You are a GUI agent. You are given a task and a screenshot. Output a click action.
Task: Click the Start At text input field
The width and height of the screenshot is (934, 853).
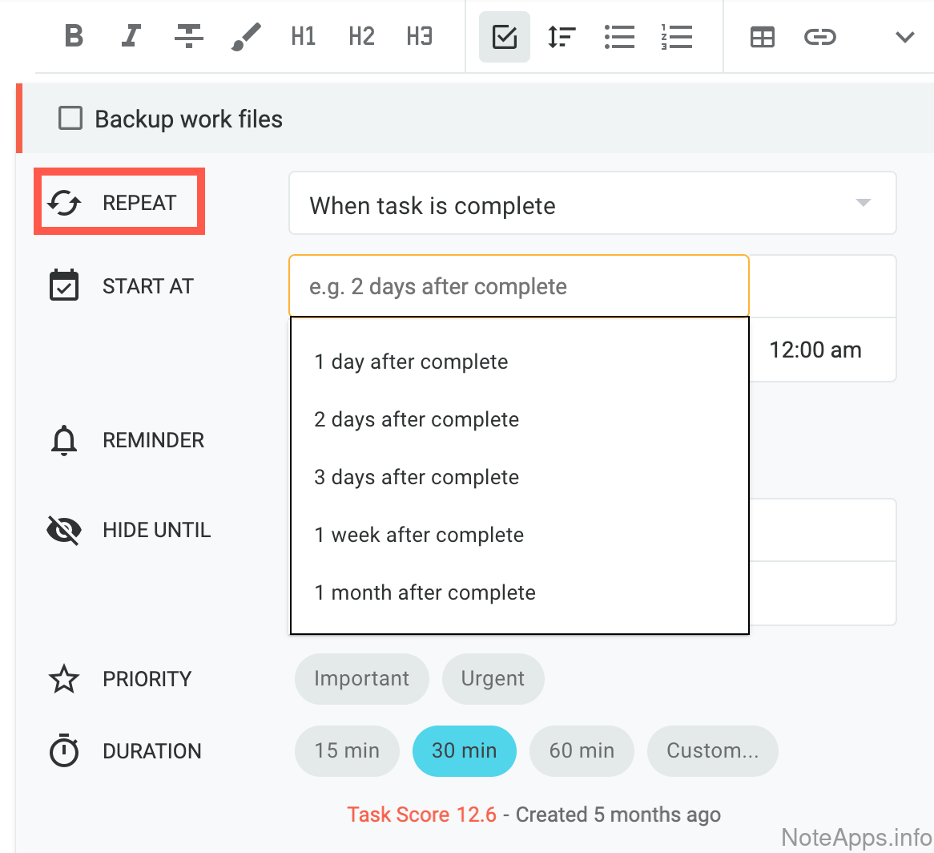coord(518,286)
